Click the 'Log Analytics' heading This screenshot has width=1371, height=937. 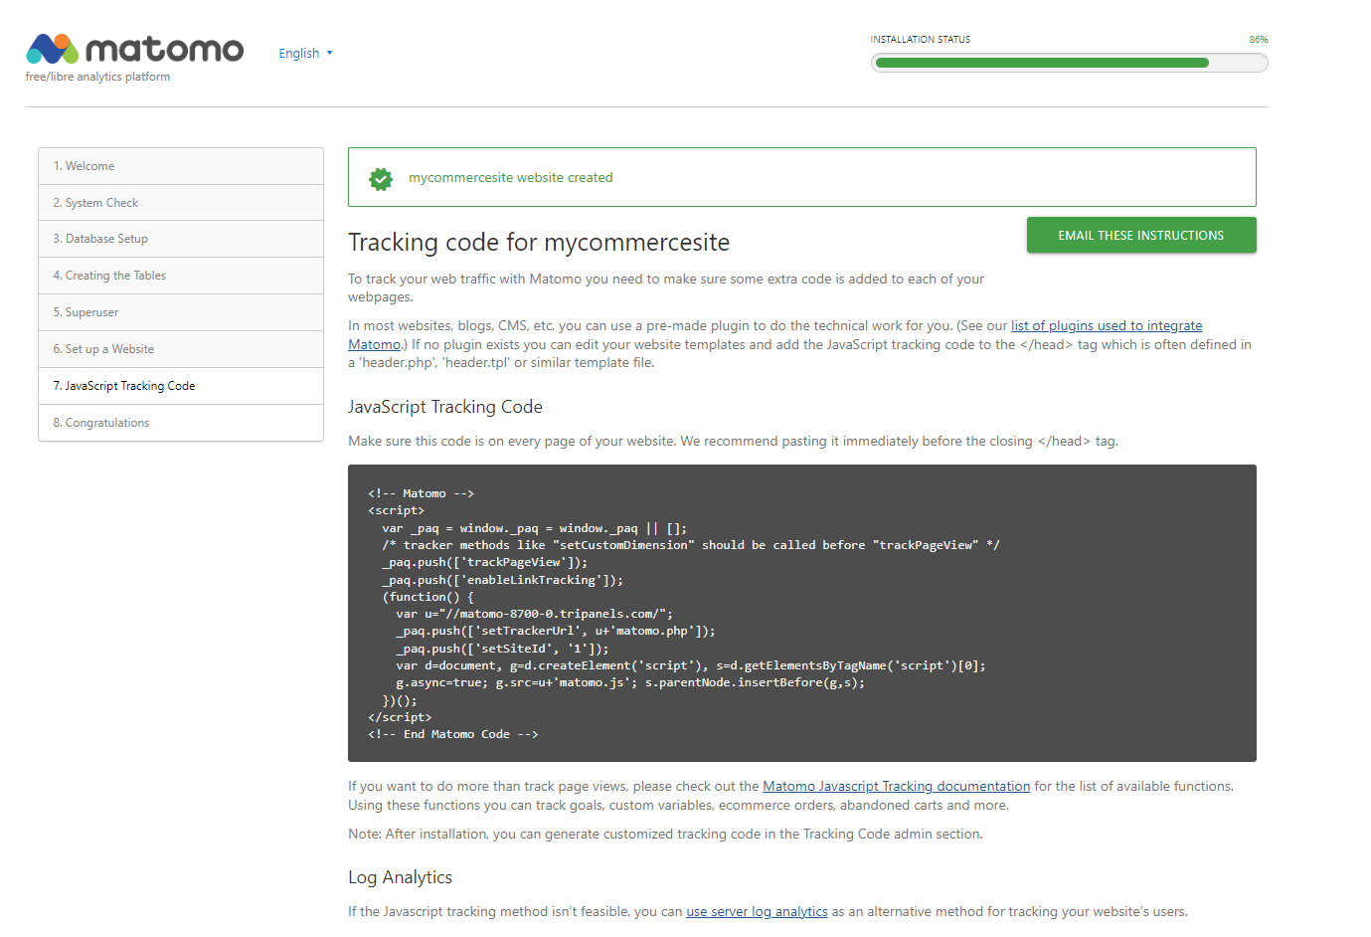tap(400, 877)
